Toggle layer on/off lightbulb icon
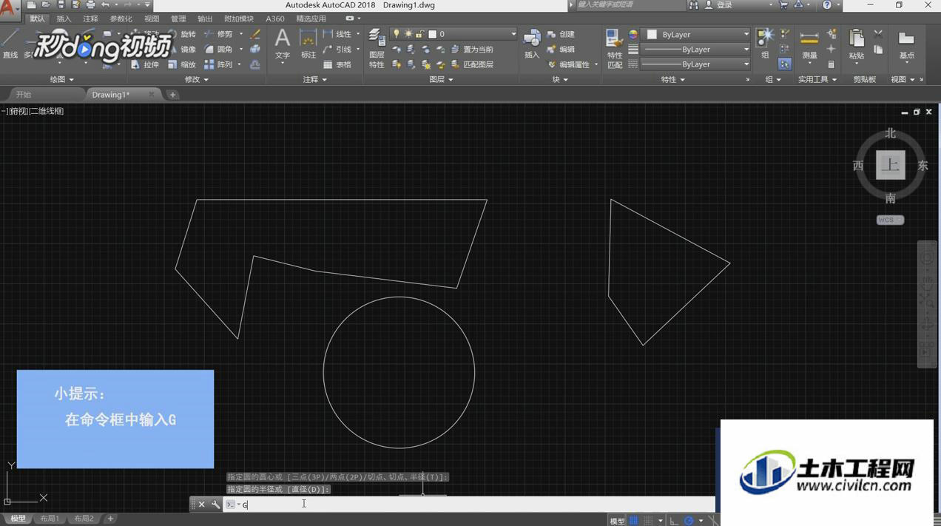Viewport: 941px width, 526px height. [397, 34]
